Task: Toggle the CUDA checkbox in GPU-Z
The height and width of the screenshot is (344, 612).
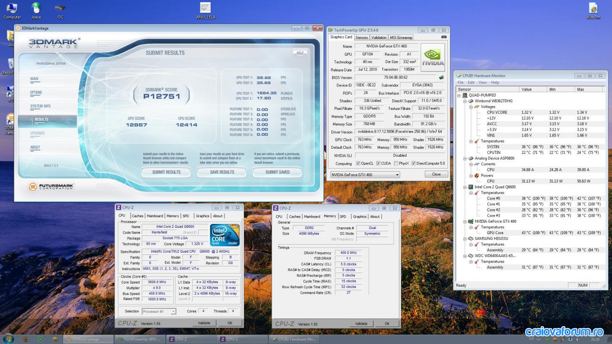Action: (x=378, y=164)
